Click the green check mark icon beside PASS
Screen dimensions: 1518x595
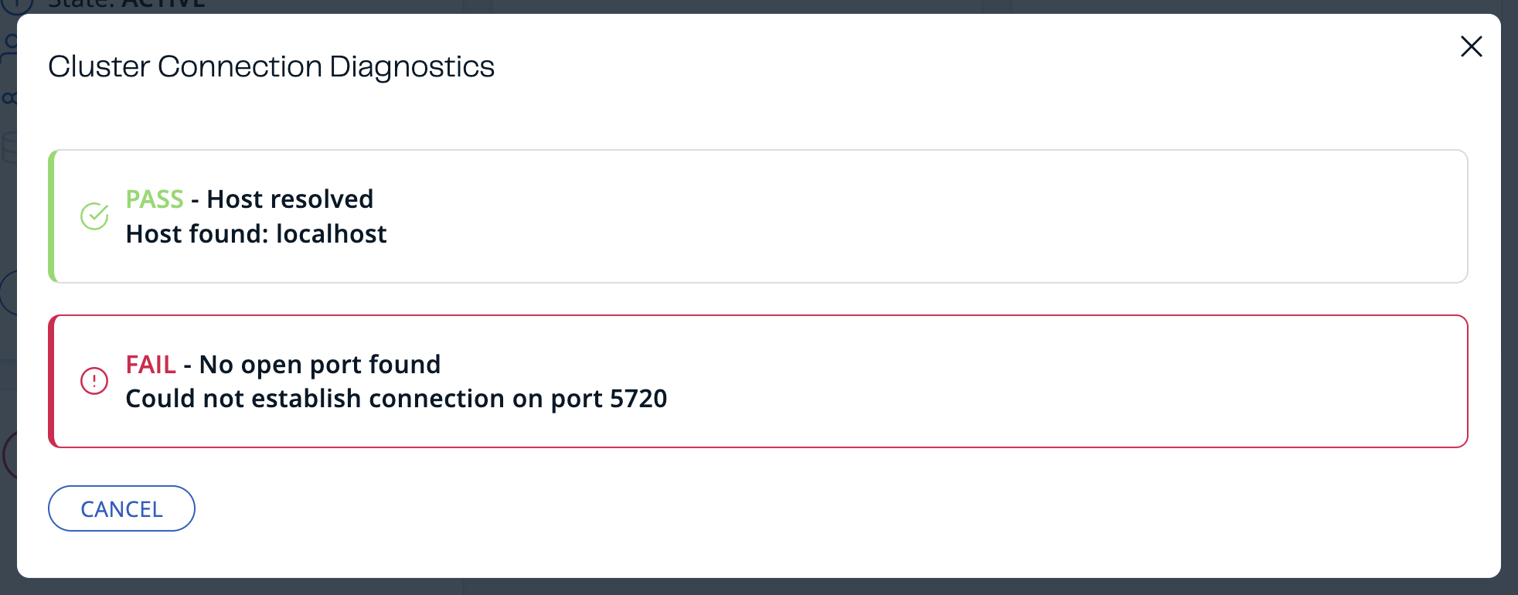coord(94,217)
